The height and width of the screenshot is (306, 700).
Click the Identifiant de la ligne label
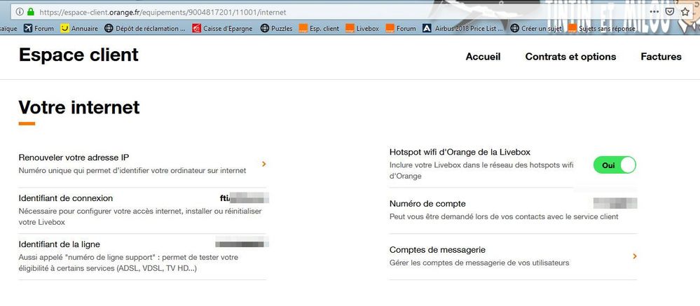(60, 244)
